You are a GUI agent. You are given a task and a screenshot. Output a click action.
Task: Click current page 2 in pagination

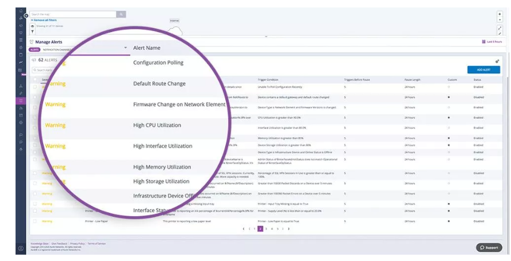pyautogui.click(x=260, y=229)
